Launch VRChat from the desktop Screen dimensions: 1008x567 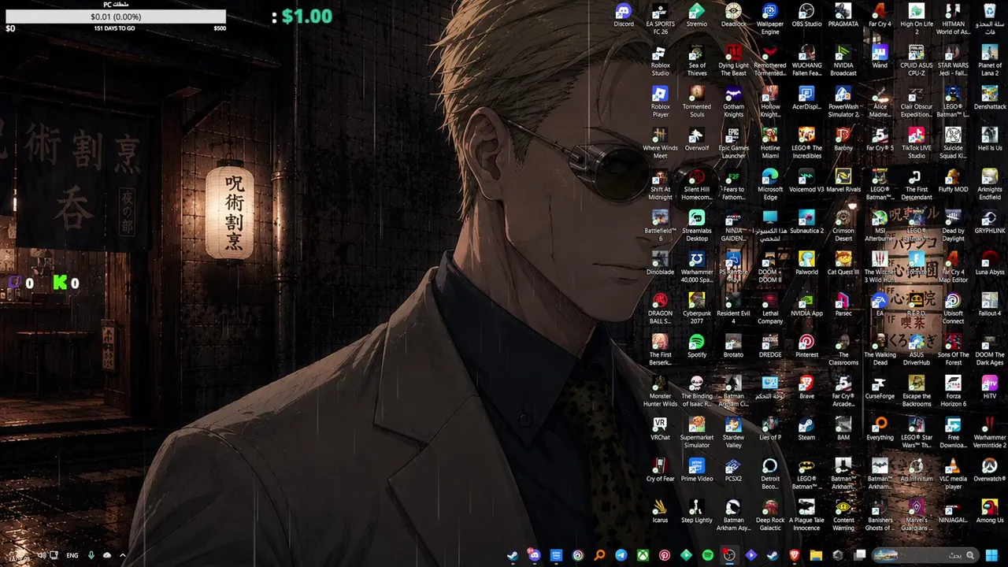point(660,428)
